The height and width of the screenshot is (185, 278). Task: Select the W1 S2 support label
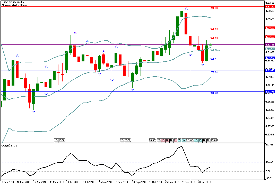[214, 72]
